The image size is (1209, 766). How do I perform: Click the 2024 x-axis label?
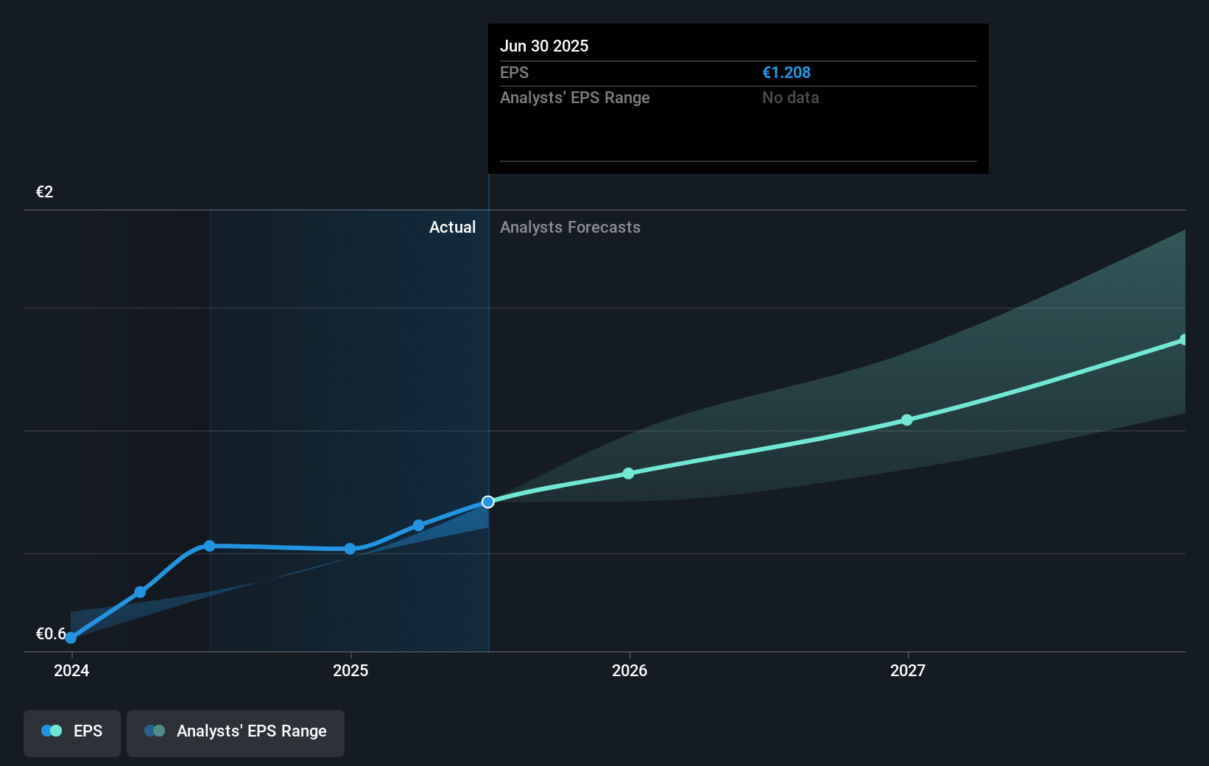[x=71, y=670]
